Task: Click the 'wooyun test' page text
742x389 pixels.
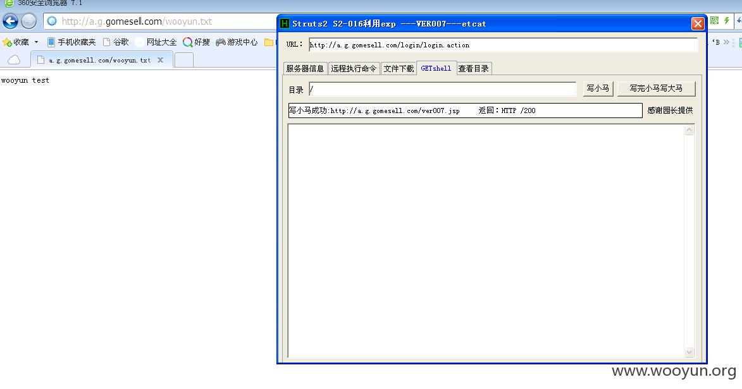Action: 25,80
